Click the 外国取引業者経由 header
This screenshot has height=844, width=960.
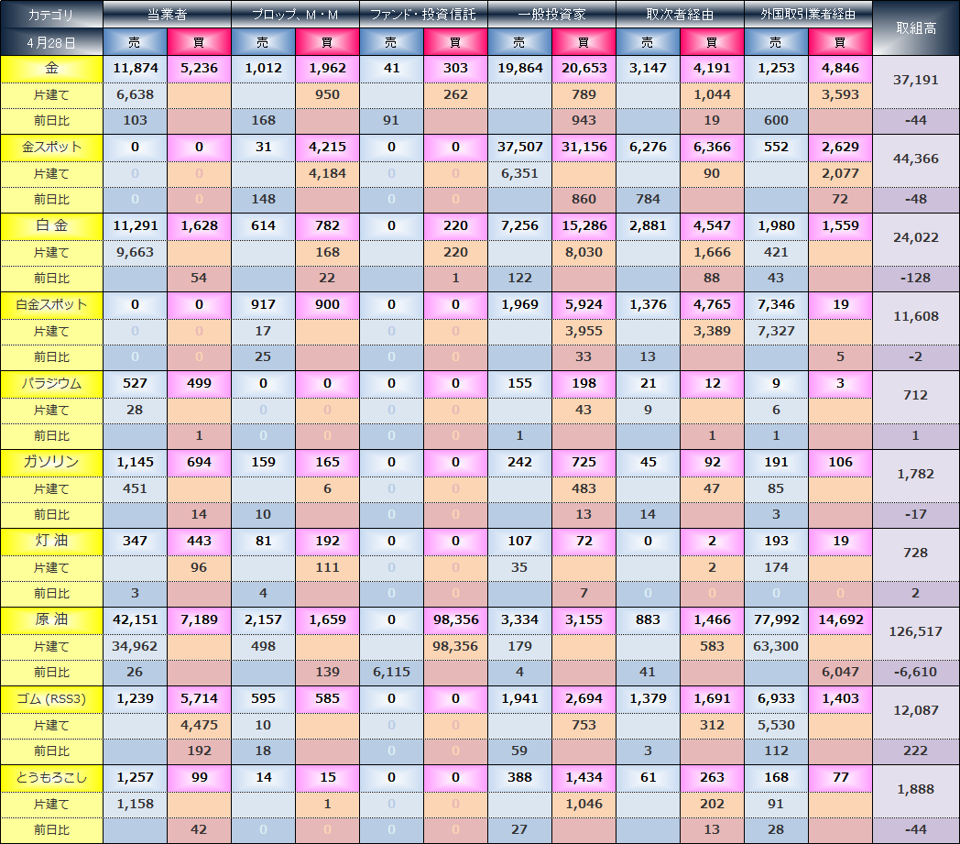[808, 15]
